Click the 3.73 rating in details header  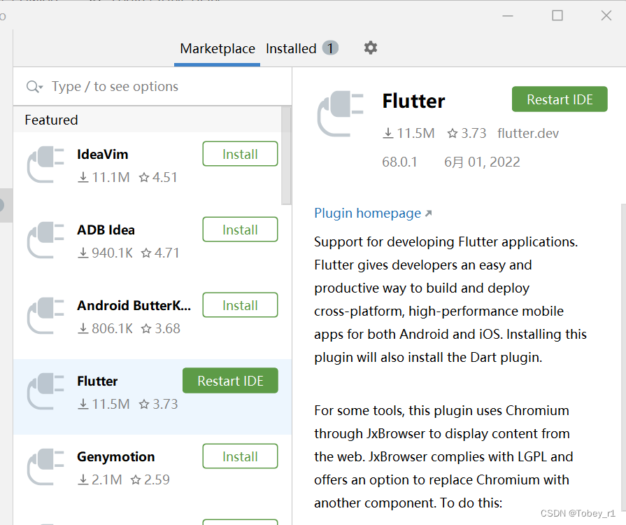click(467, 133)
